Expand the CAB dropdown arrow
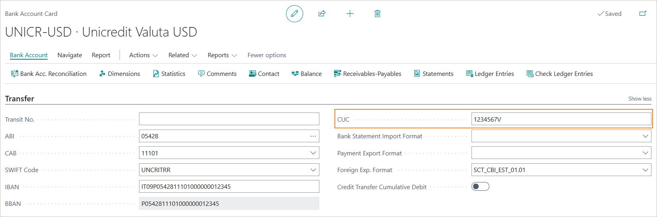 313,153
